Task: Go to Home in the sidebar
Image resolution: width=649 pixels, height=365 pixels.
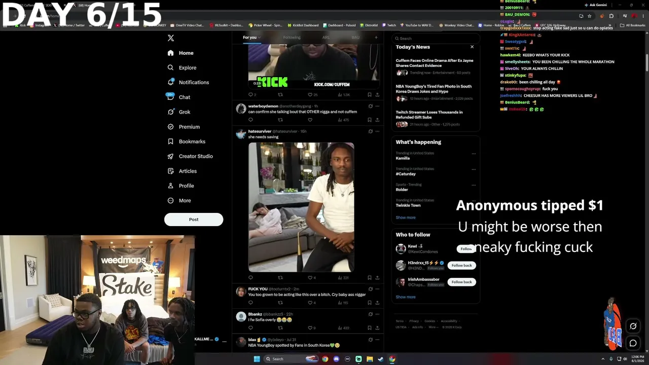Action: [181, 53]
